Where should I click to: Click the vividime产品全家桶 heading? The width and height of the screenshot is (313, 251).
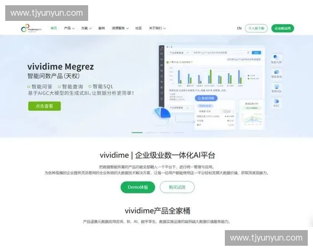158,211
